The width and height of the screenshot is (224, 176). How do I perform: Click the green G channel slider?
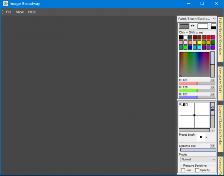point(194,90)
